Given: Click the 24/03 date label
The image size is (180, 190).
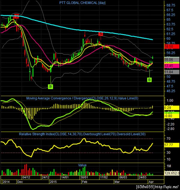Looking at the screenshot, I should click(142, 177).
